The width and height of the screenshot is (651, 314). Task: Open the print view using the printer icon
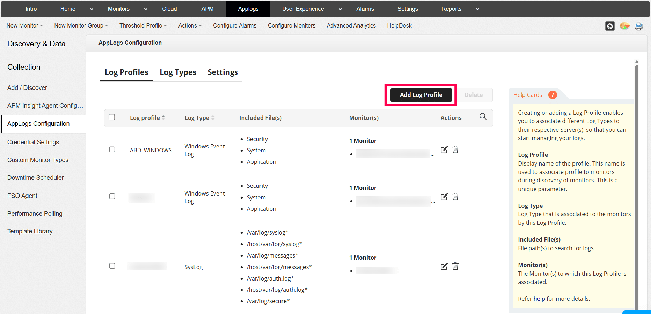click(639, 26)
